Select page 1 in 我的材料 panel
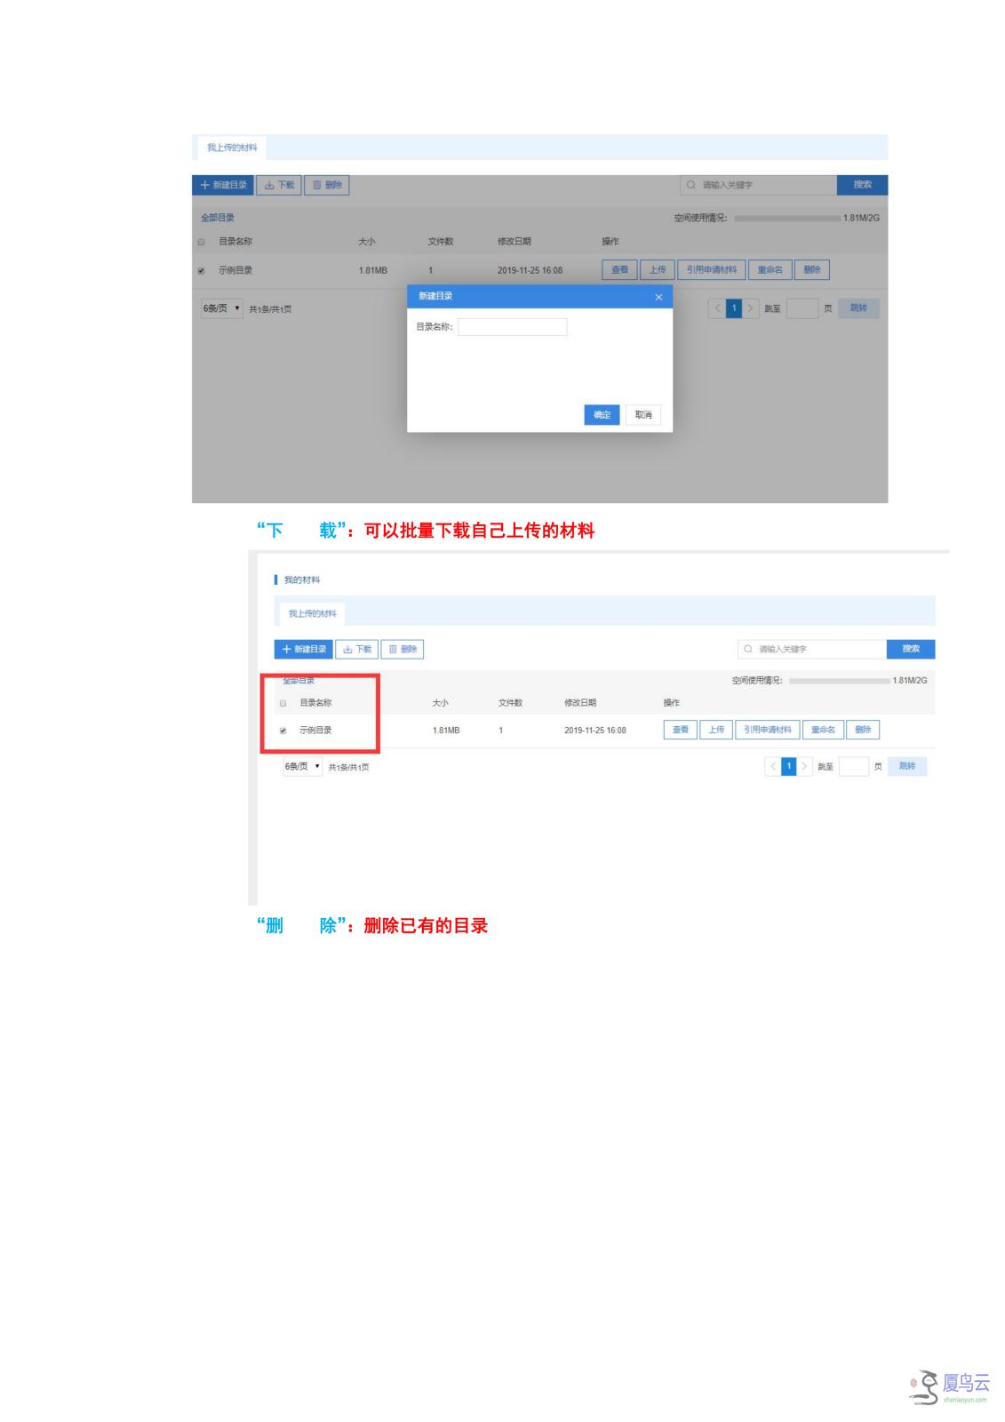Image resolution: width=1005 pixels, height=1422 pixels. [x=789, y=766]
